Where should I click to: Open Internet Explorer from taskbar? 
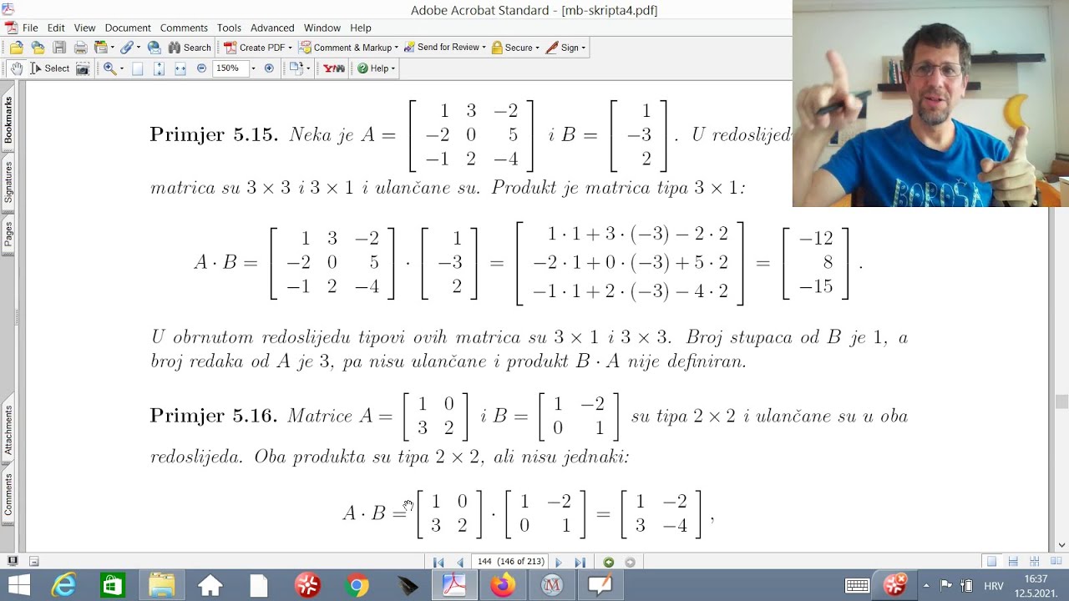coord(64,586)
